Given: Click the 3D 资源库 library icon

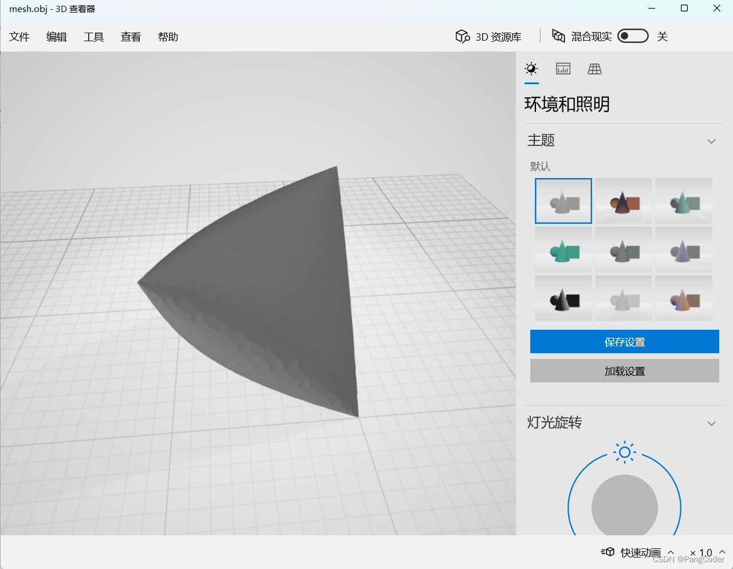Looking at the screenshot, I should (x=462, y=36).
